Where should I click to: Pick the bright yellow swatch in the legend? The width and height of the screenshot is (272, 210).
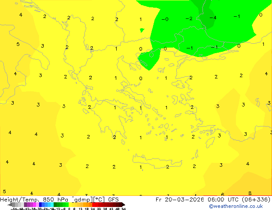[70, 205]
